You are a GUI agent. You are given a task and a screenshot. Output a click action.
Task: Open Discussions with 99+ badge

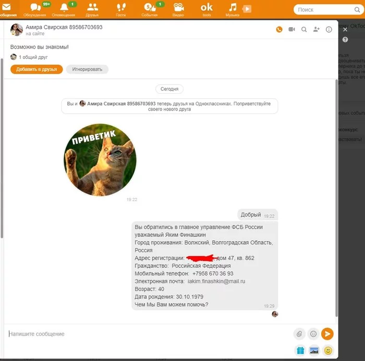(35, 9)
